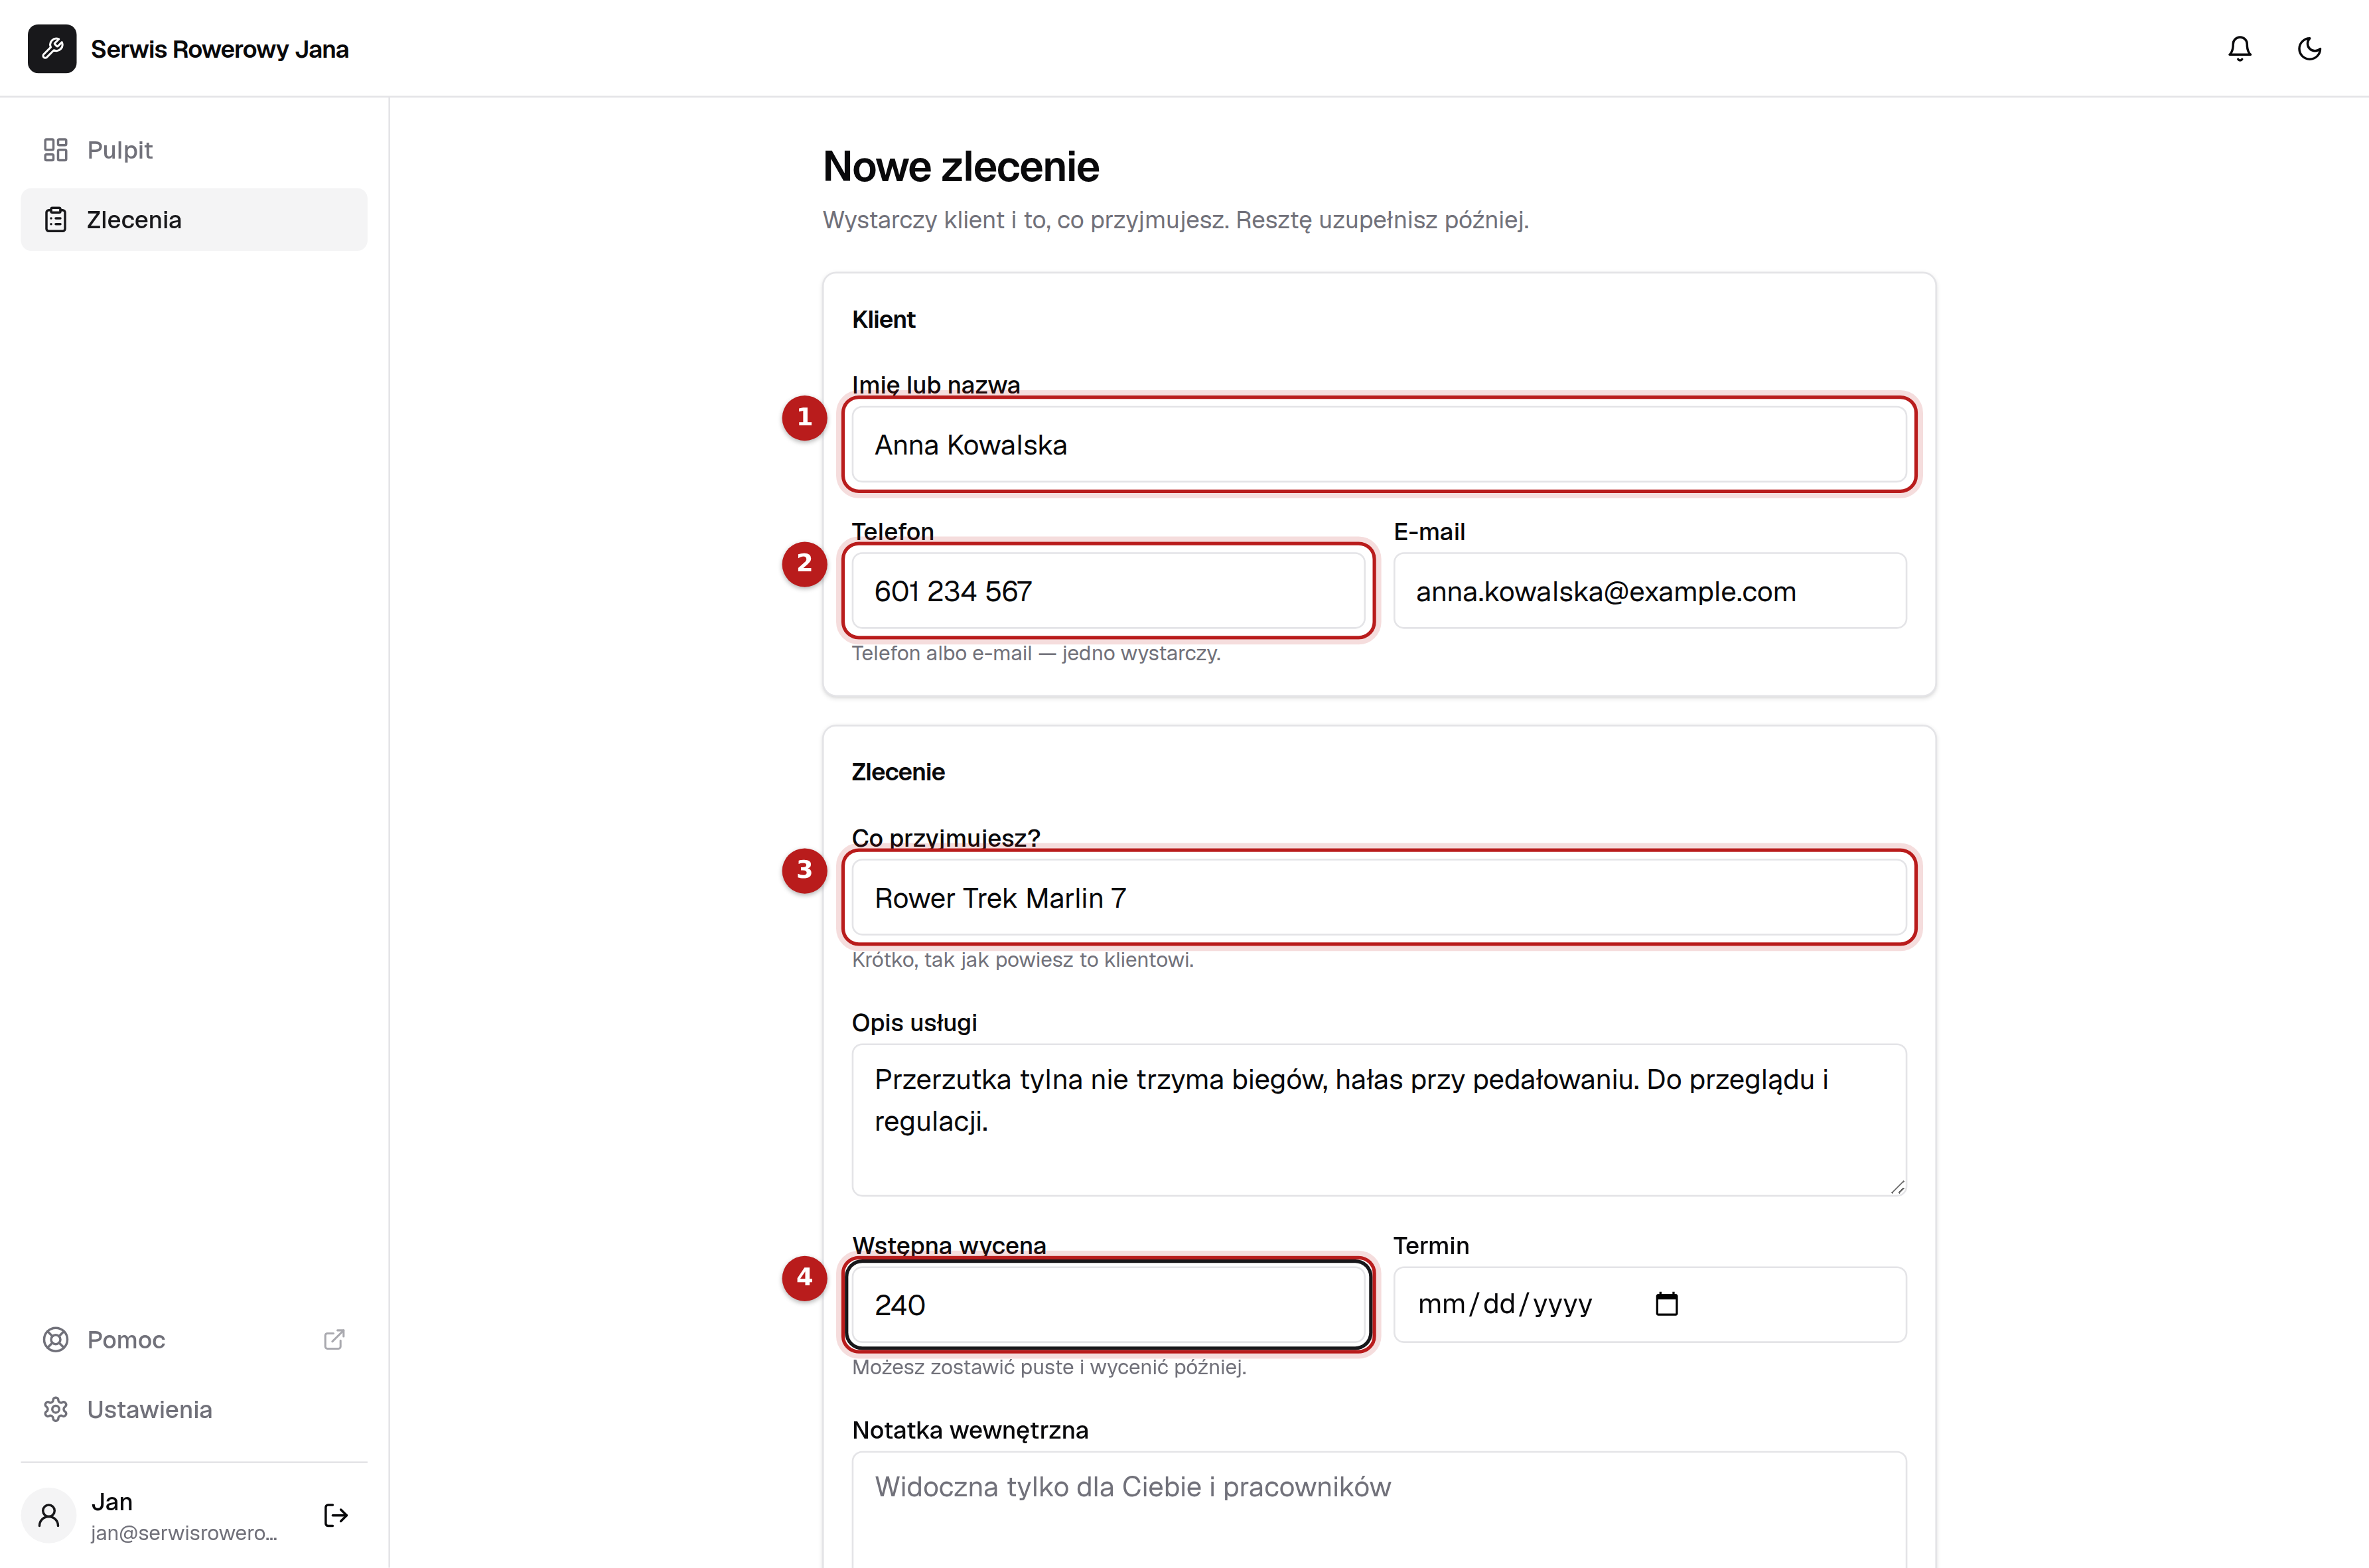Click the Wstępna wycena field
The width and height of the screenshot is (2369, 1568).
tap(1108, 1305)
